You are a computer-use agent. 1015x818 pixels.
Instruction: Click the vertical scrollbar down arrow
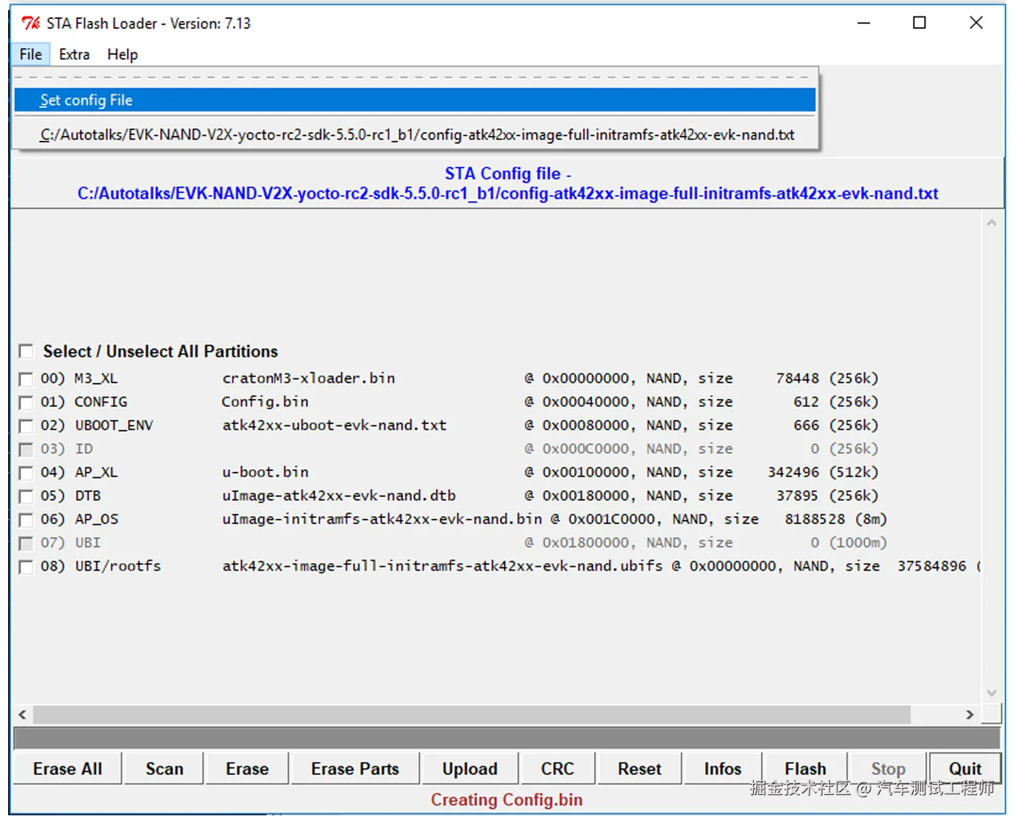coord(991,692)
